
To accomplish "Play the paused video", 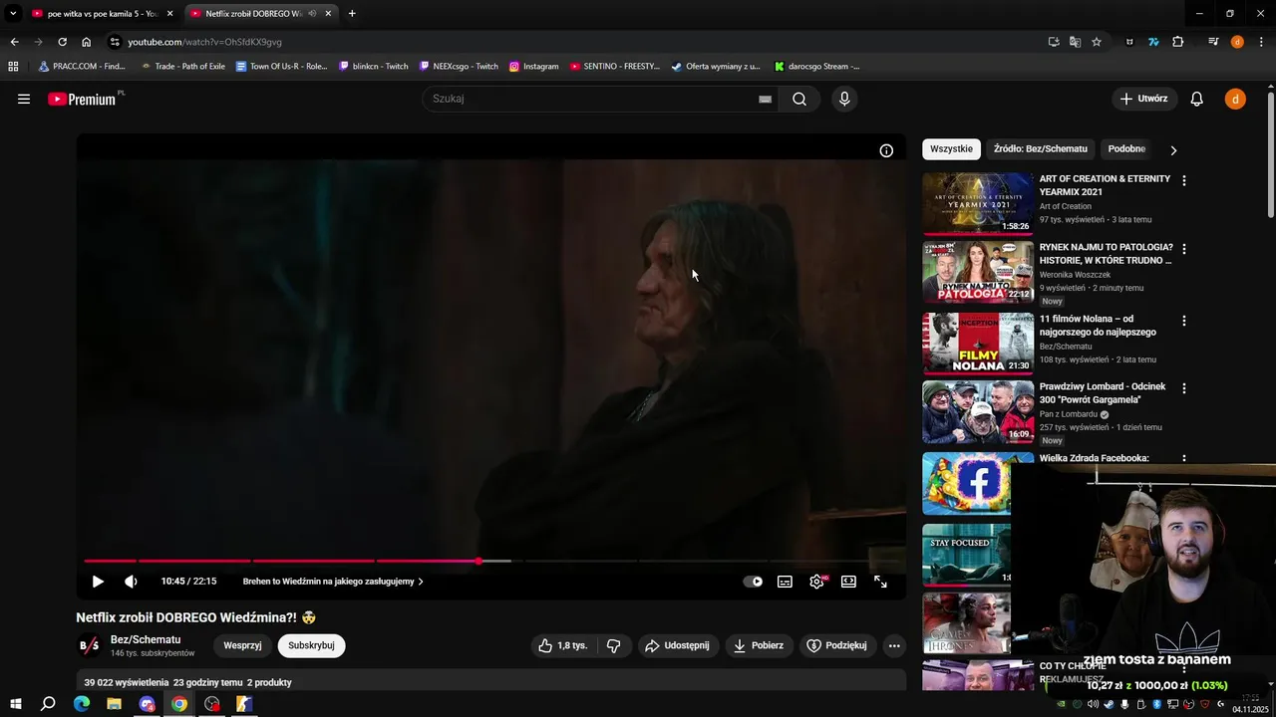I will tap(98, 582).
